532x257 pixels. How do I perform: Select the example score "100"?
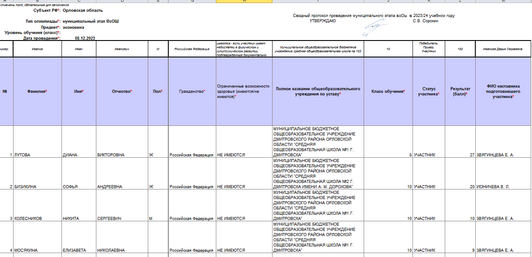(x=460, y=49)
